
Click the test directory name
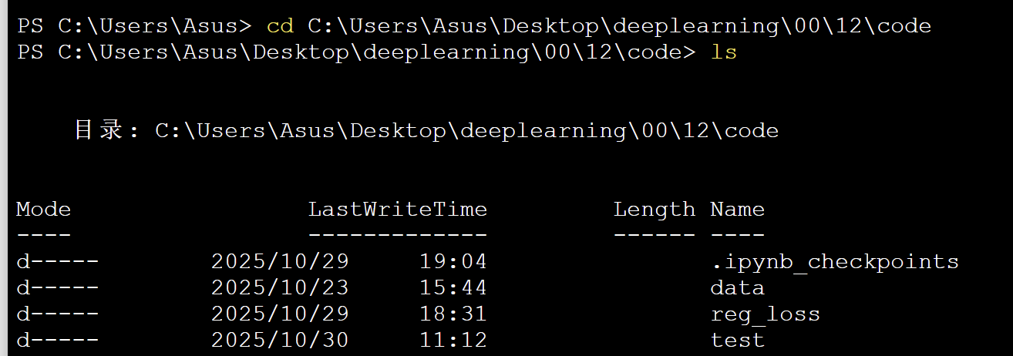(x=737, y=340)
